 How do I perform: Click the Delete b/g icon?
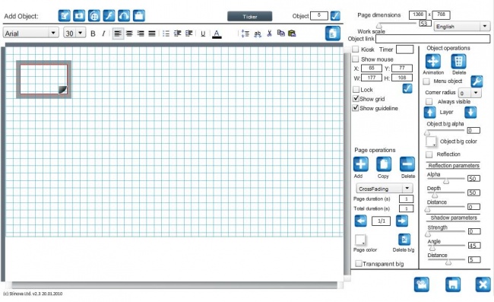(404, 240)
